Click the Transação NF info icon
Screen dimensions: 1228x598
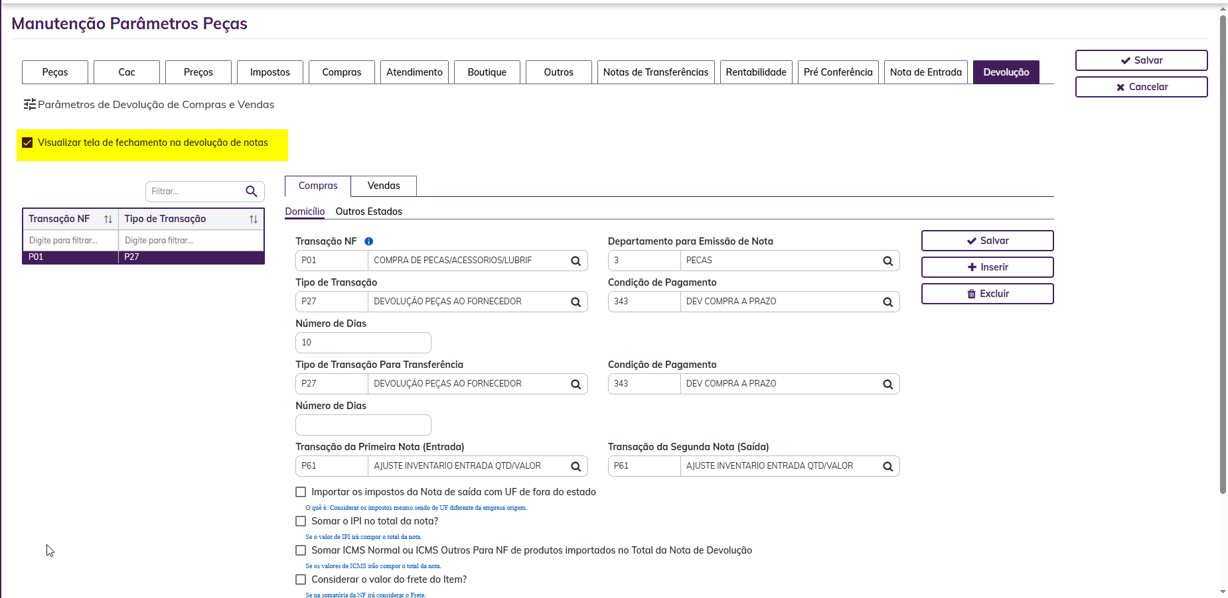pyautogui.click(x=369, y=241)
